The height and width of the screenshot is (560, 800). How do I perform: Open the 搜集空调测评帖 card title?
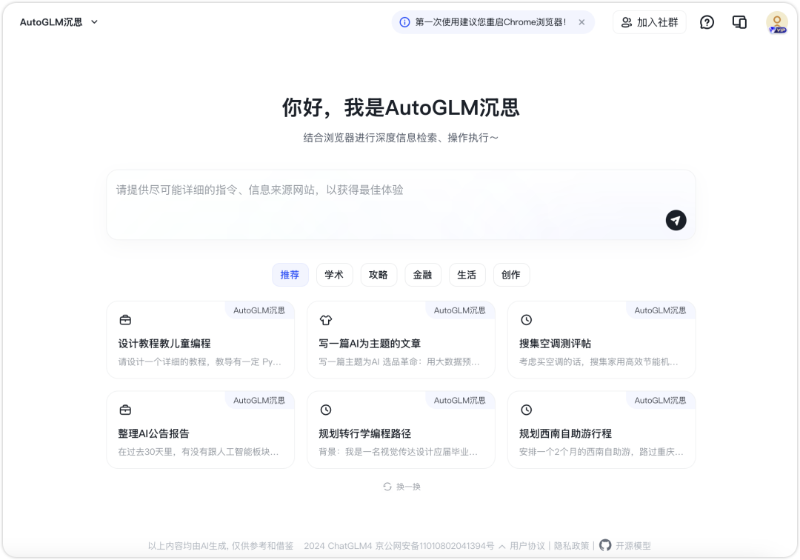coord(555,343)
